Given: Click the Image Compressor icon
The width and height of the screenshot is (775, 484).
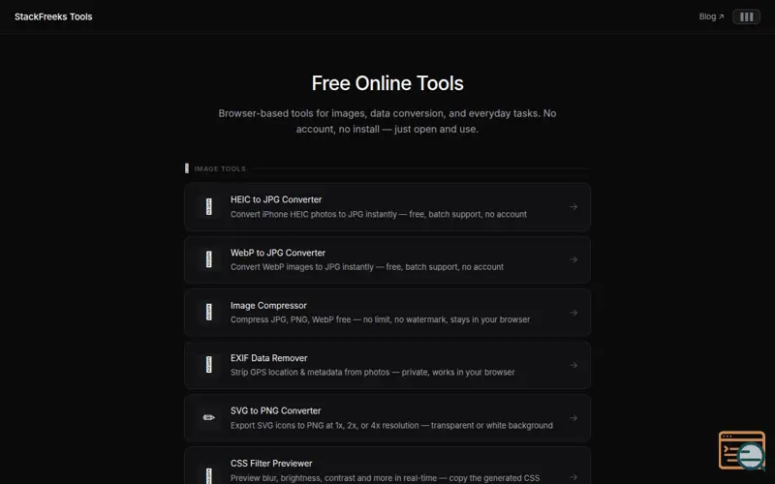Looking at the screenshot, I should tap(208, 312).
